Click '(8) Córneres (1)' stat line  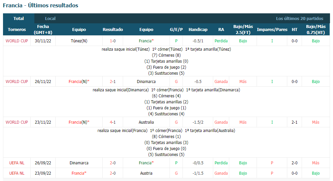click(x=166, y=137)
